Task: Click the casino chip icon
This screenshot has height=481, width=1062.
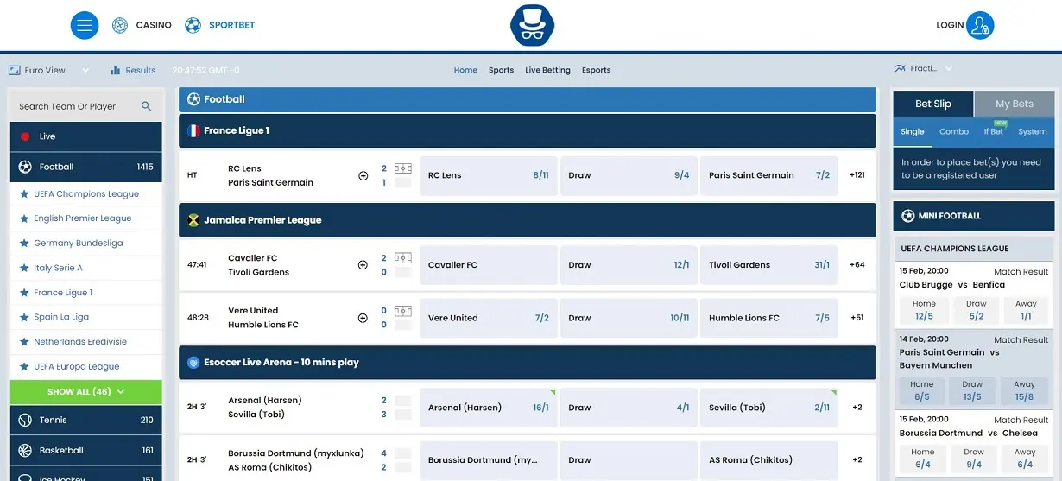Action: [120, 25]
